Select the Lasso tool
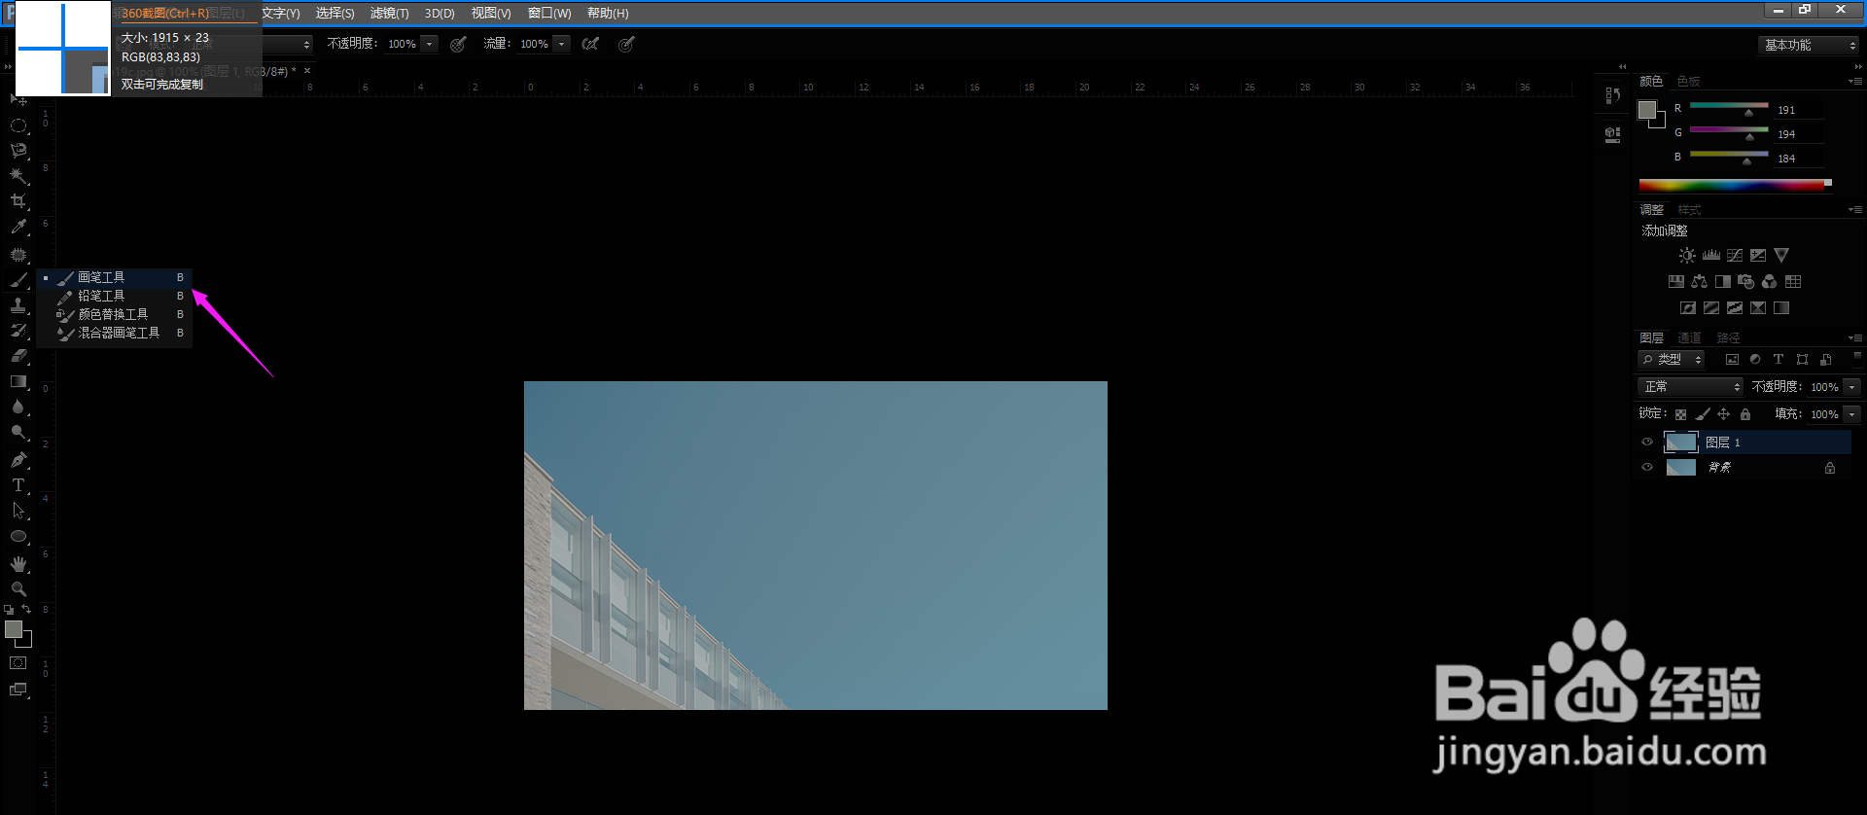Viewport: 1867px width, 815px height. tap(18, 151)
